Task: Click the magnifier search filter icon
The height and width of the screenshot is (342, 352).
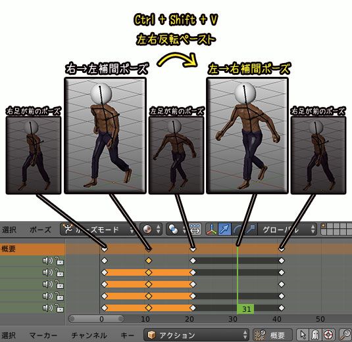Action: click(x=345, y=335)
